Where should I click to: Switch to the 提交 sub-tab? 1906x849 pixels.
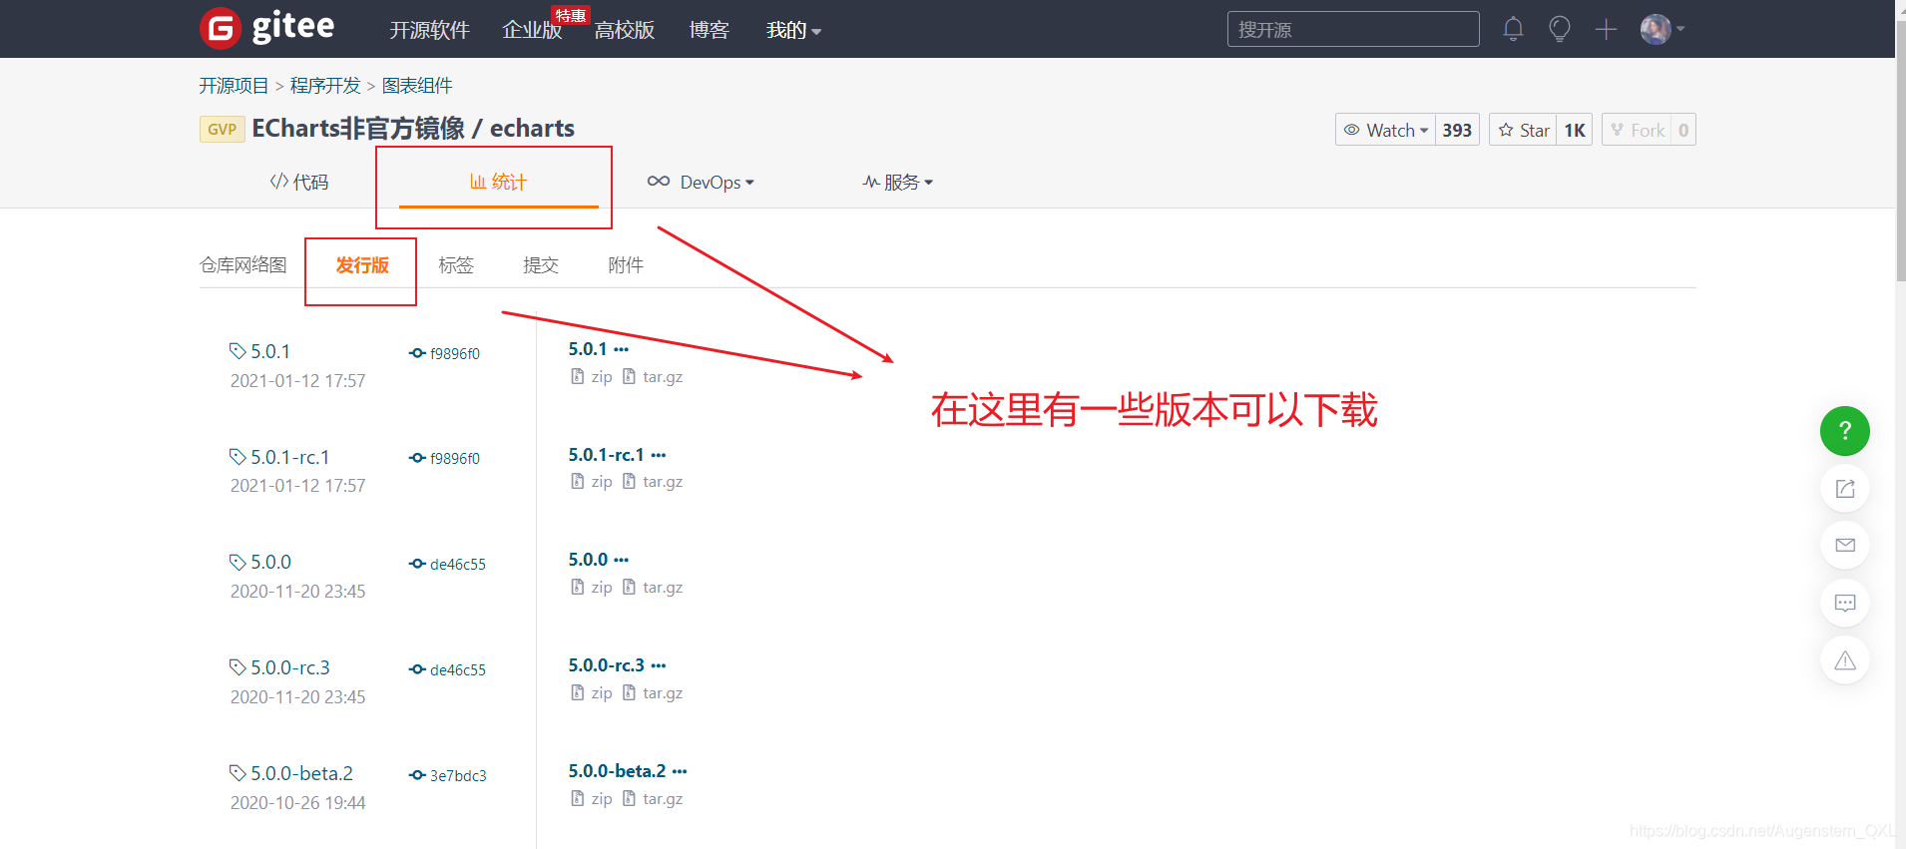[541, 264]
